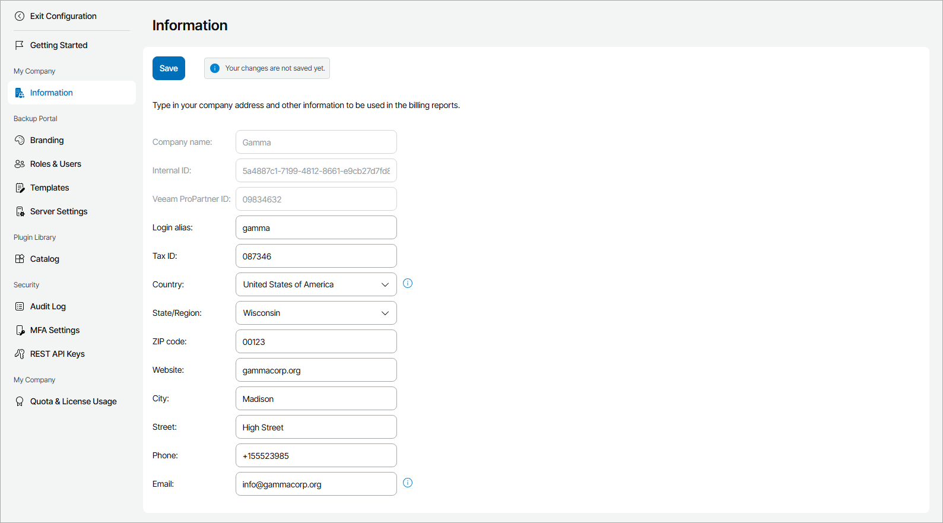The height and width of the screenshot is (523, 943).
Task: Click the Templates document icon
Action: click(20, 188)
